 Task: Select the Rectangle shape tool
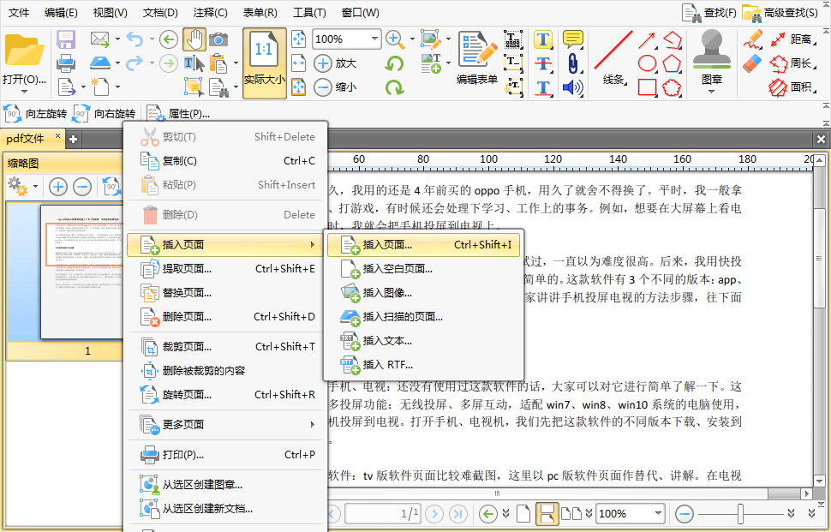pos(647,87)
